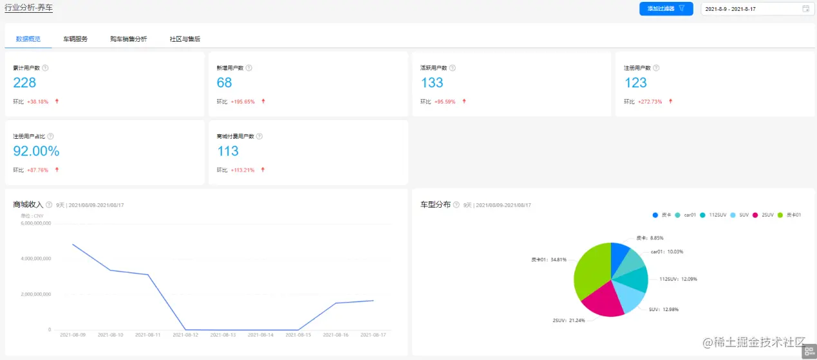Click the car01 pie slice
Image resolution: width=817 pixels, height=360 pixels.
click(x=632, y=263)
